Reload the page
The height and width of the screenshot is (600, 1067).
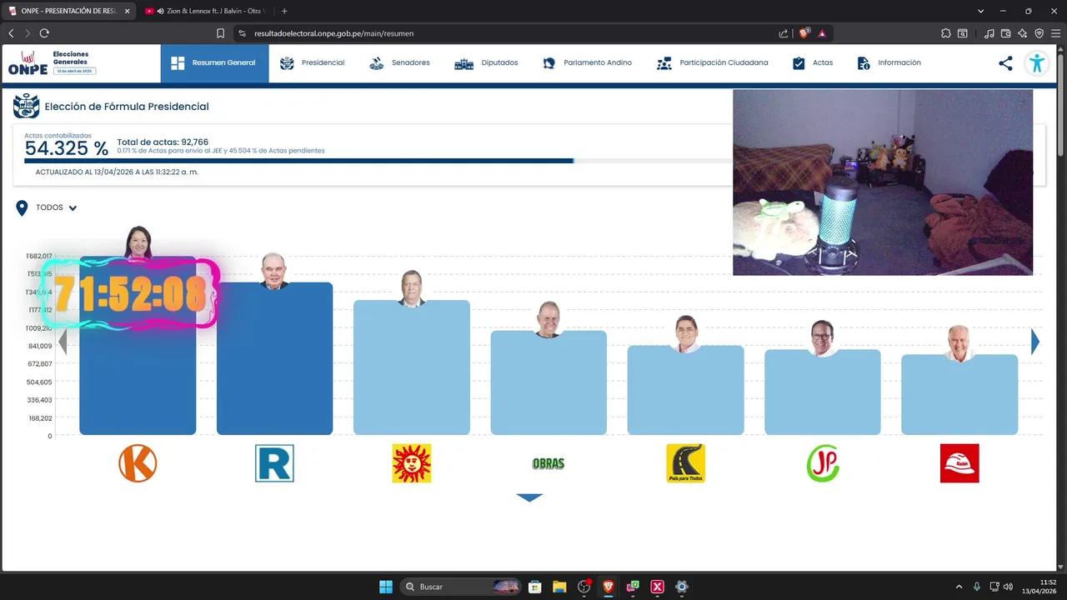44,33
